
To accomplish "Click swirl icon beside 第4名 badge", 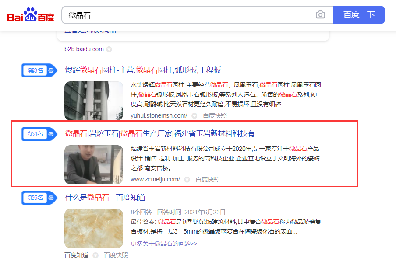I will coord(51,134).
